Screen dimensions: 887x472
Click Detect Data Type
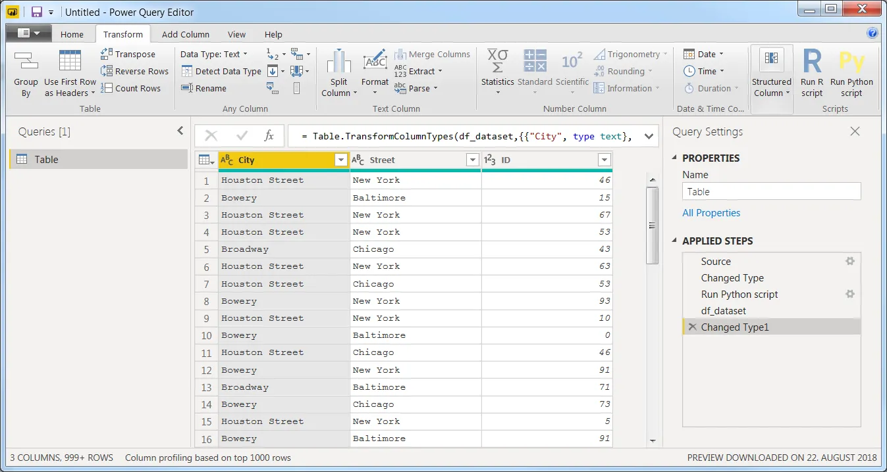221,71
